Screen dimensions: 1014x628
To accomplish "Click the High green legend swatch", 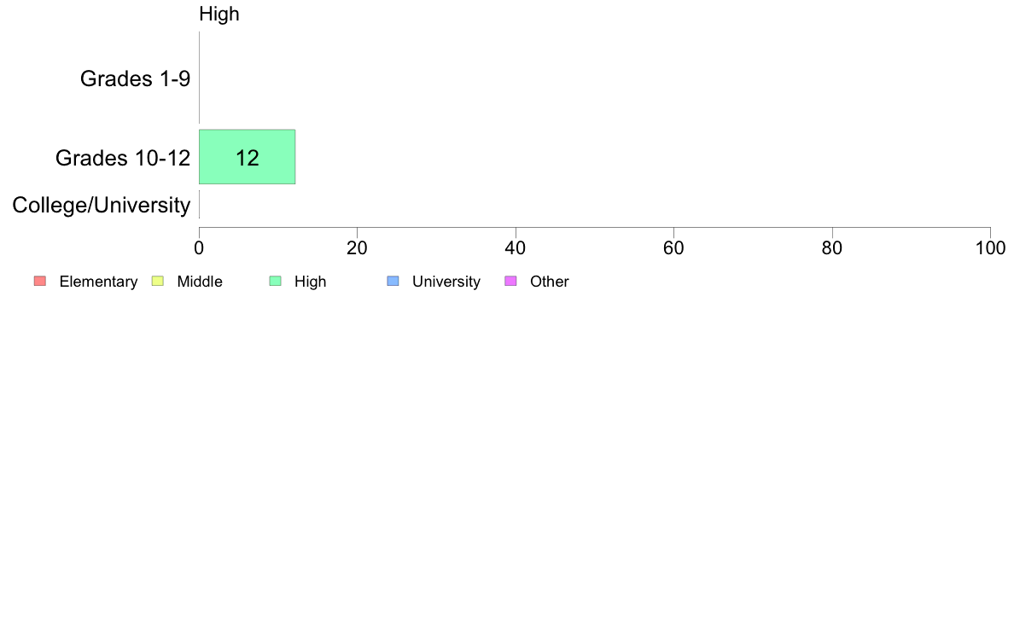I will (x=276, y=281).
